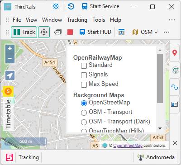Viewport: 181px width, 165px height.
Task: Open the red location pin side panel
Action: pos(175,53)
